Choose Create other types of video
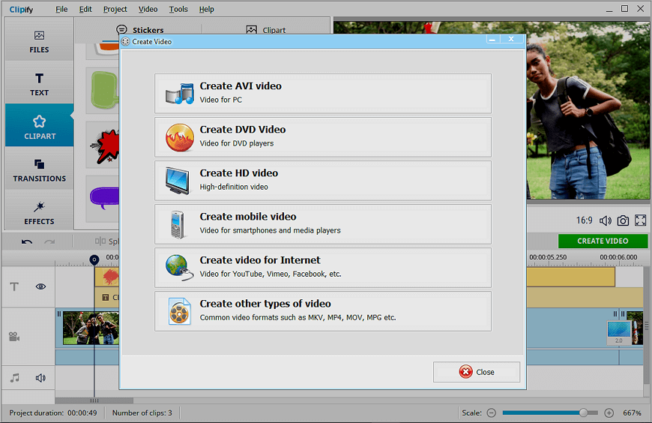 coord(323,311)
